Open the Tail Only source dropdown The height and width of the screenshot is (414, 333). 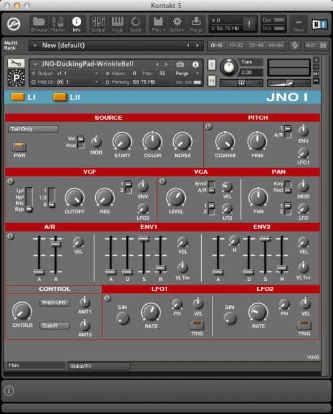(x=33, y=129)
